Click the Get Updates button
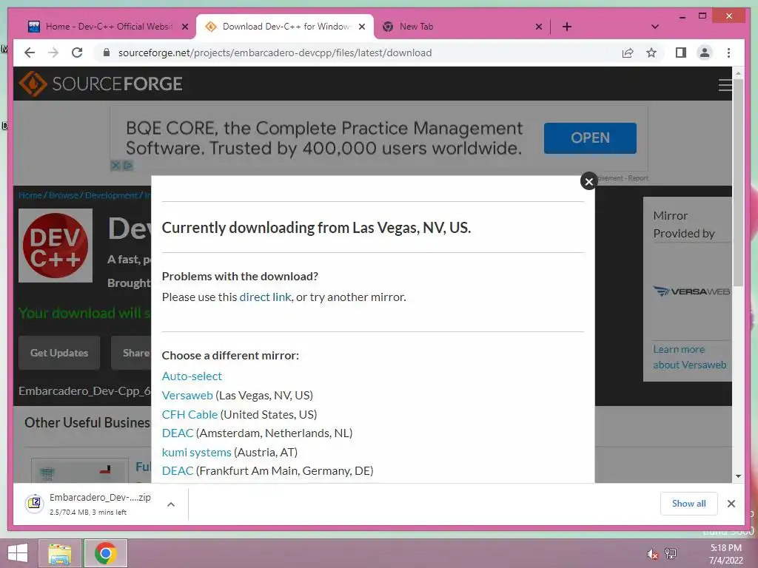 click(x=59, y=353)
